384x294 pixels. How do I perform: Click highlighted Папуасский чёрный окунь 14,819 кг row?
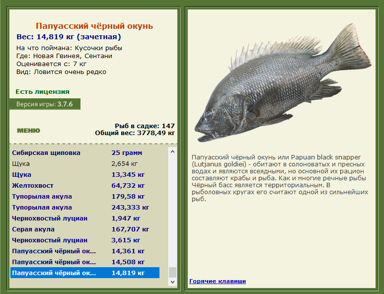coord(85,273)
